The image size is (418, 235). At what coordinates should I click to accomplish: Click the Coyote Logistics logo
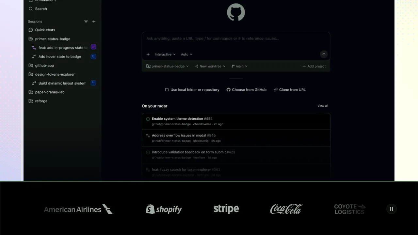coord(349,209)
